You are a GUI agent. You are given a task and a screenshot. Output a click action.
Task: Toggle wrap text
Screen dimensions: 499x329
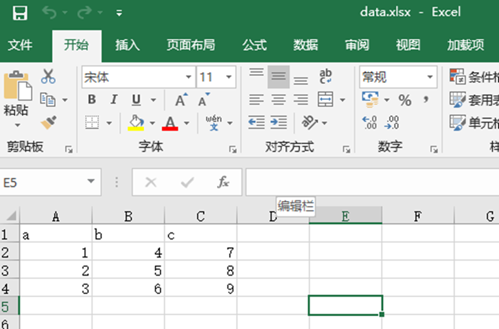coord(325,77)
